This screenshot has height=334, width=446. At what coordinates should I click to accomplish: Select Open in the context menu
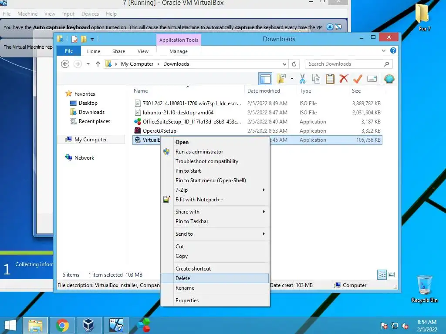coord(215,142)
